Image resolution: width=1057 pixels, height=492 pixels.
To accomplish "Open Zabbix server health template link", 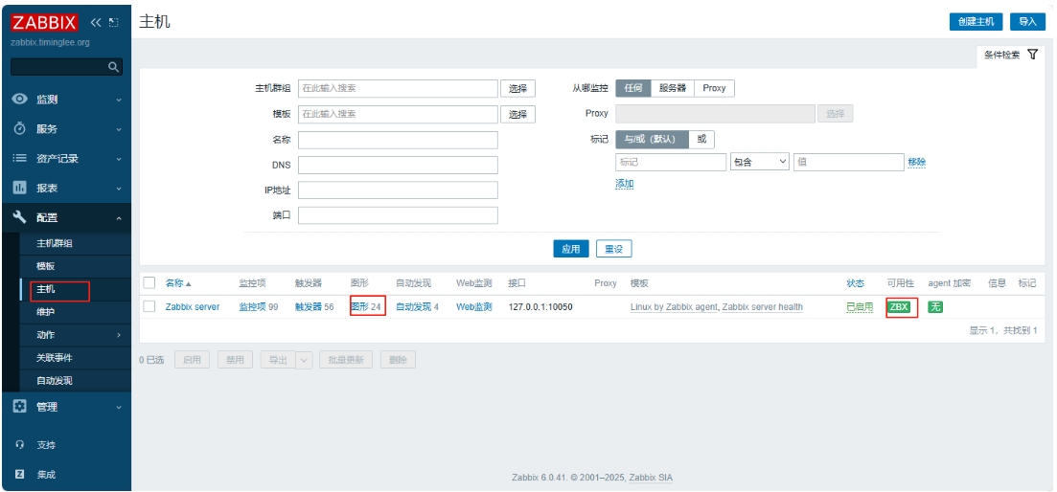I will [763, 307].
